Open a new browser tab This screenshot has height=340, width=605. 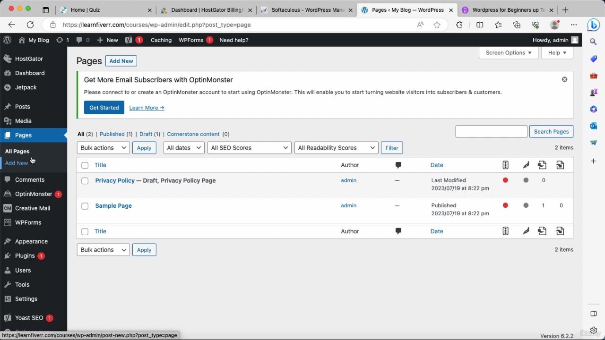pos(565,10)
